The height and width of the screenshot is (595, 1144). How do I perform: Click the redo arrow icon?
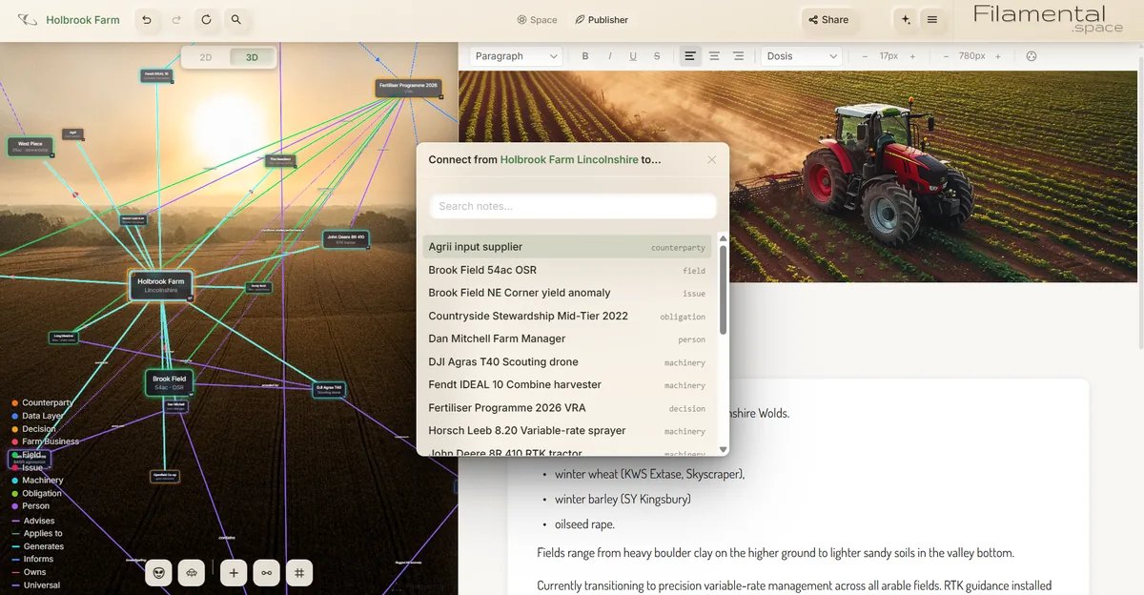click(176, 19)
